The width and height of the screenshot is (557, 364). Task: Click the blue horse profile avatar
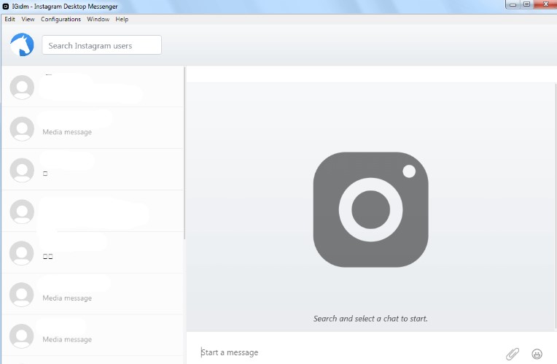[22, 44]
